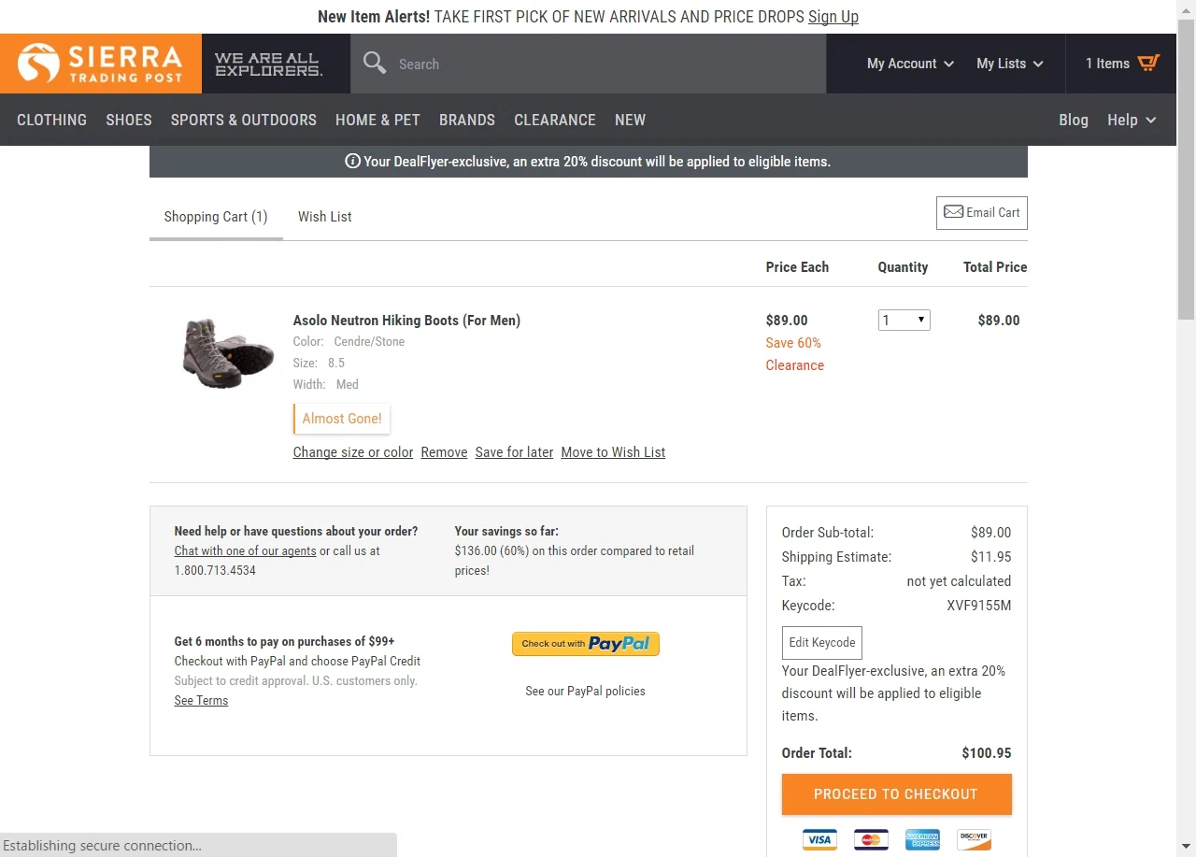This screenshot has height=857, width=1196.
Task: Remove the boots from cart
Action: (444, 452)
